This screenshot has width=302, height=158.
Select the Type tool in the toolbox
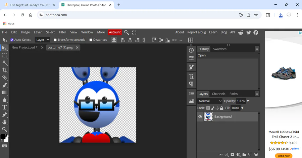click(x=4, y=107)
